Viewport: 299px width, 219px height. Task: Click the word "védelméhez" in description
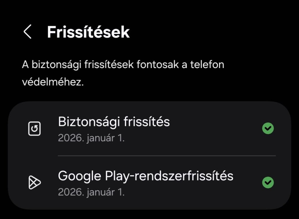click(52, 82)
